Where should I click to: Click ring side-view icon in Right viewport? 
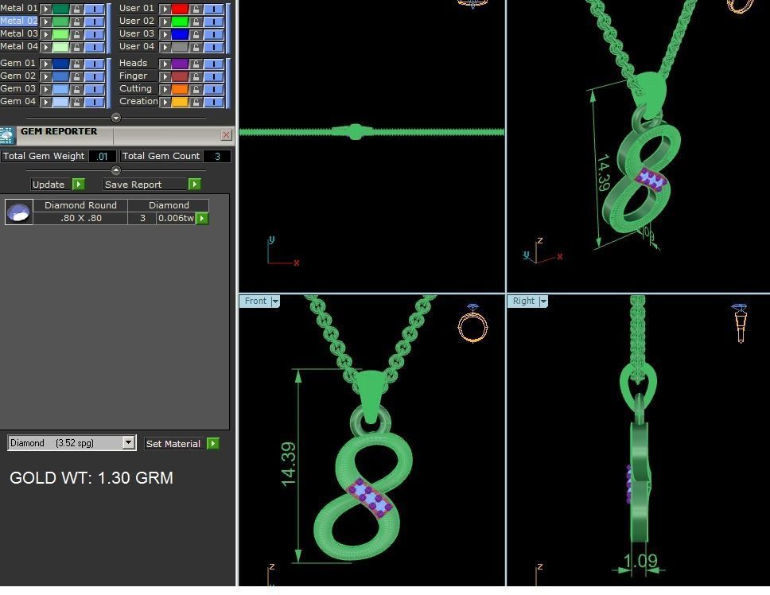point(740,323)
